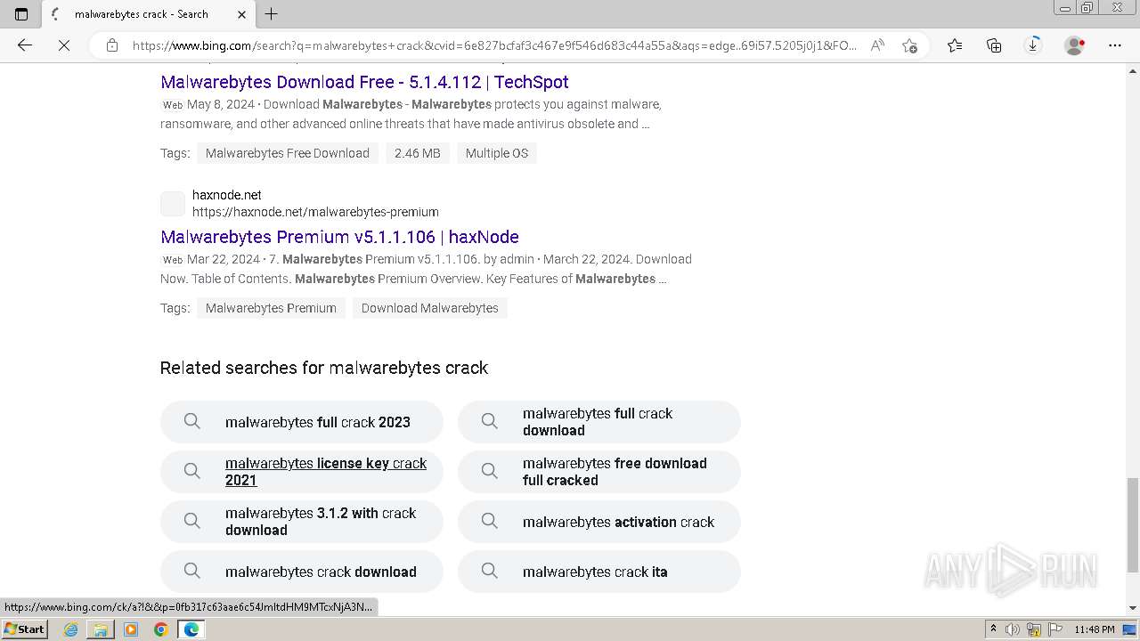Select the 2.46 MB tag
The image size is (1140, 641).
[418, 153]
